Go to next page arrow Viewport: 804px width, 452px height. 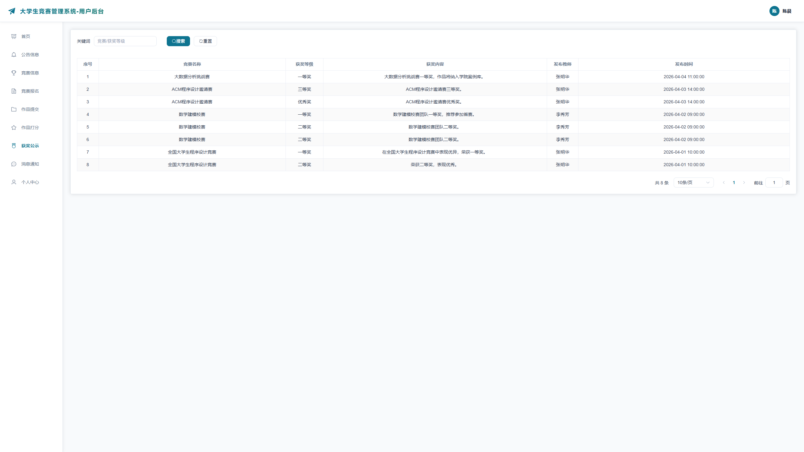point(744,182)
